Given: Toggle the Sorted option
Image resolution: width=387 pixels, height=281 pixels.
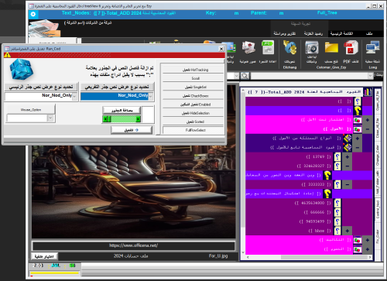Looking at the screenshot, I should point(193,122).
